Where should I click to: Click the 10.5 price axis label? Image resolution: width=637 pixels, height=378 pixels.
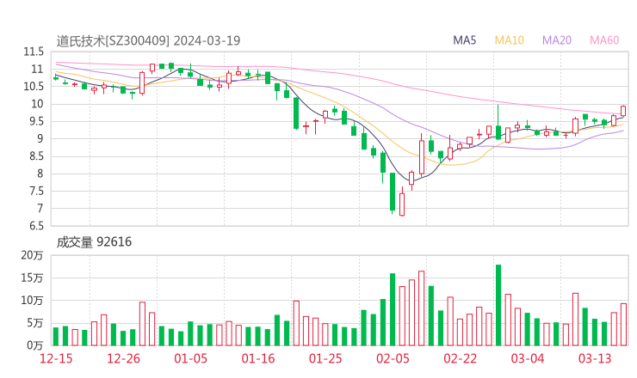pyautogui.click(x=34, y=87)
